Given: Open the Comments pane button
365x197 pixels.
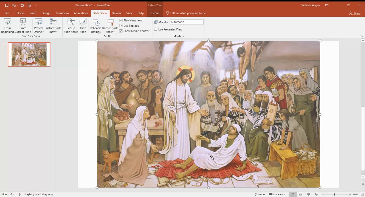Looking at the screenshot, I should 277,194.
